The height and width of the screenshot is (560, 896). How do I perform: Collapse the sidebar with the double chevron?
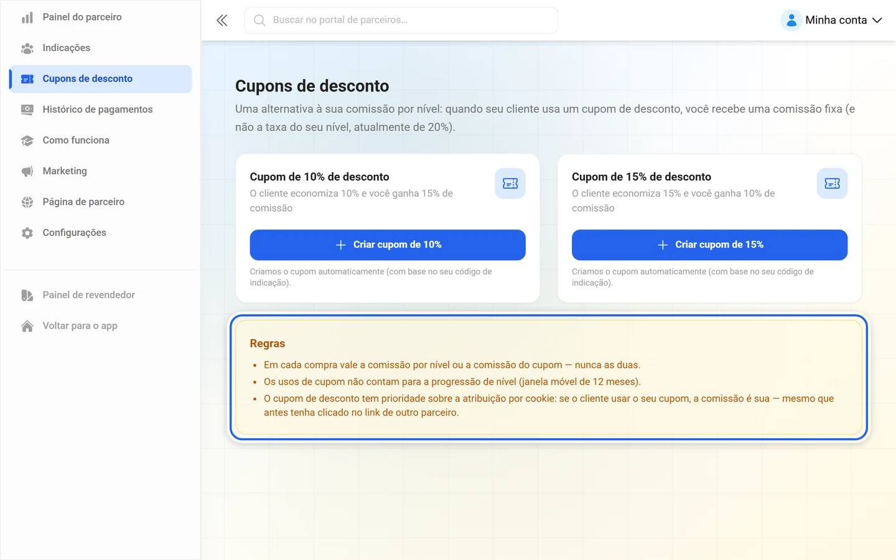click(222, 21)
